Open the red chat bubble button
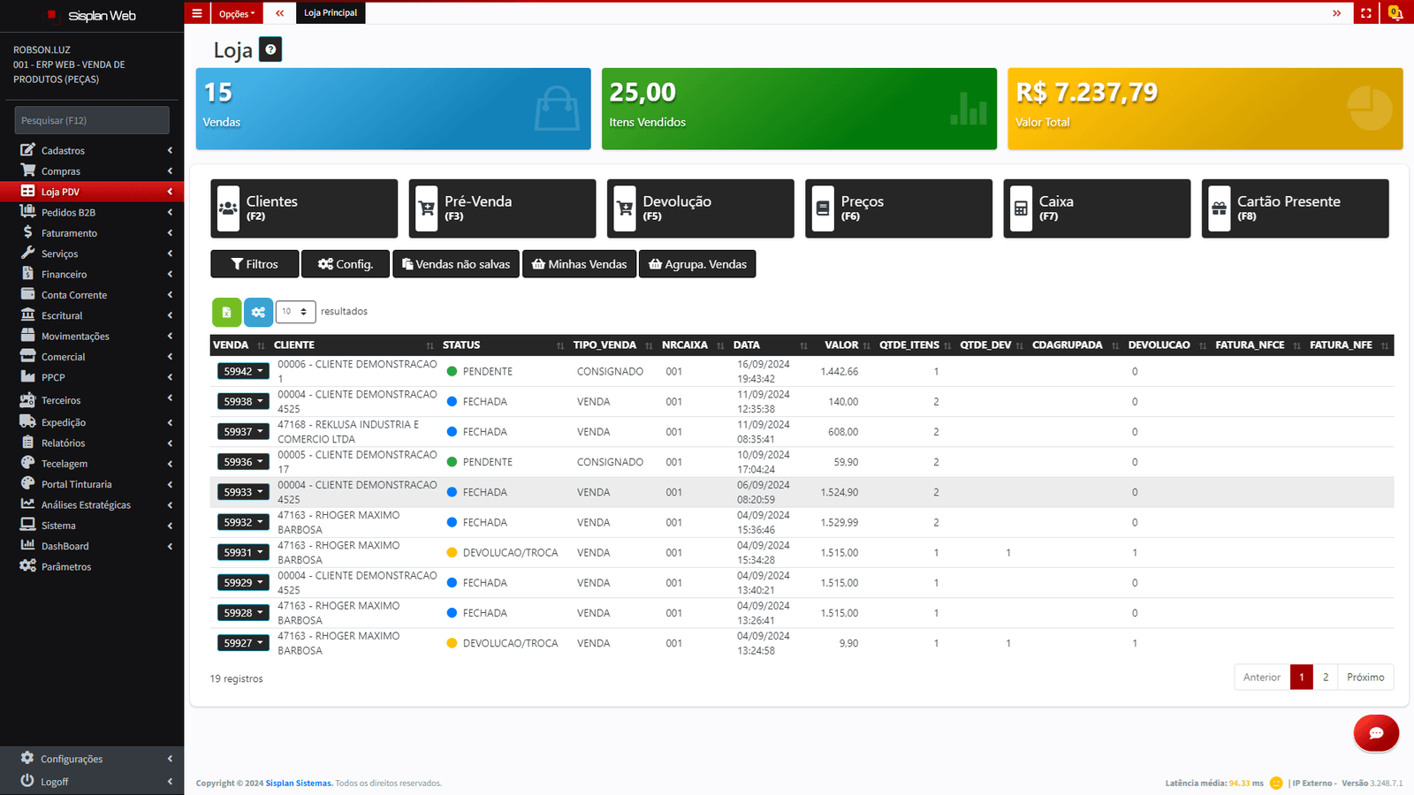This screenshot has height=795, width=1414. point(1376,733)
